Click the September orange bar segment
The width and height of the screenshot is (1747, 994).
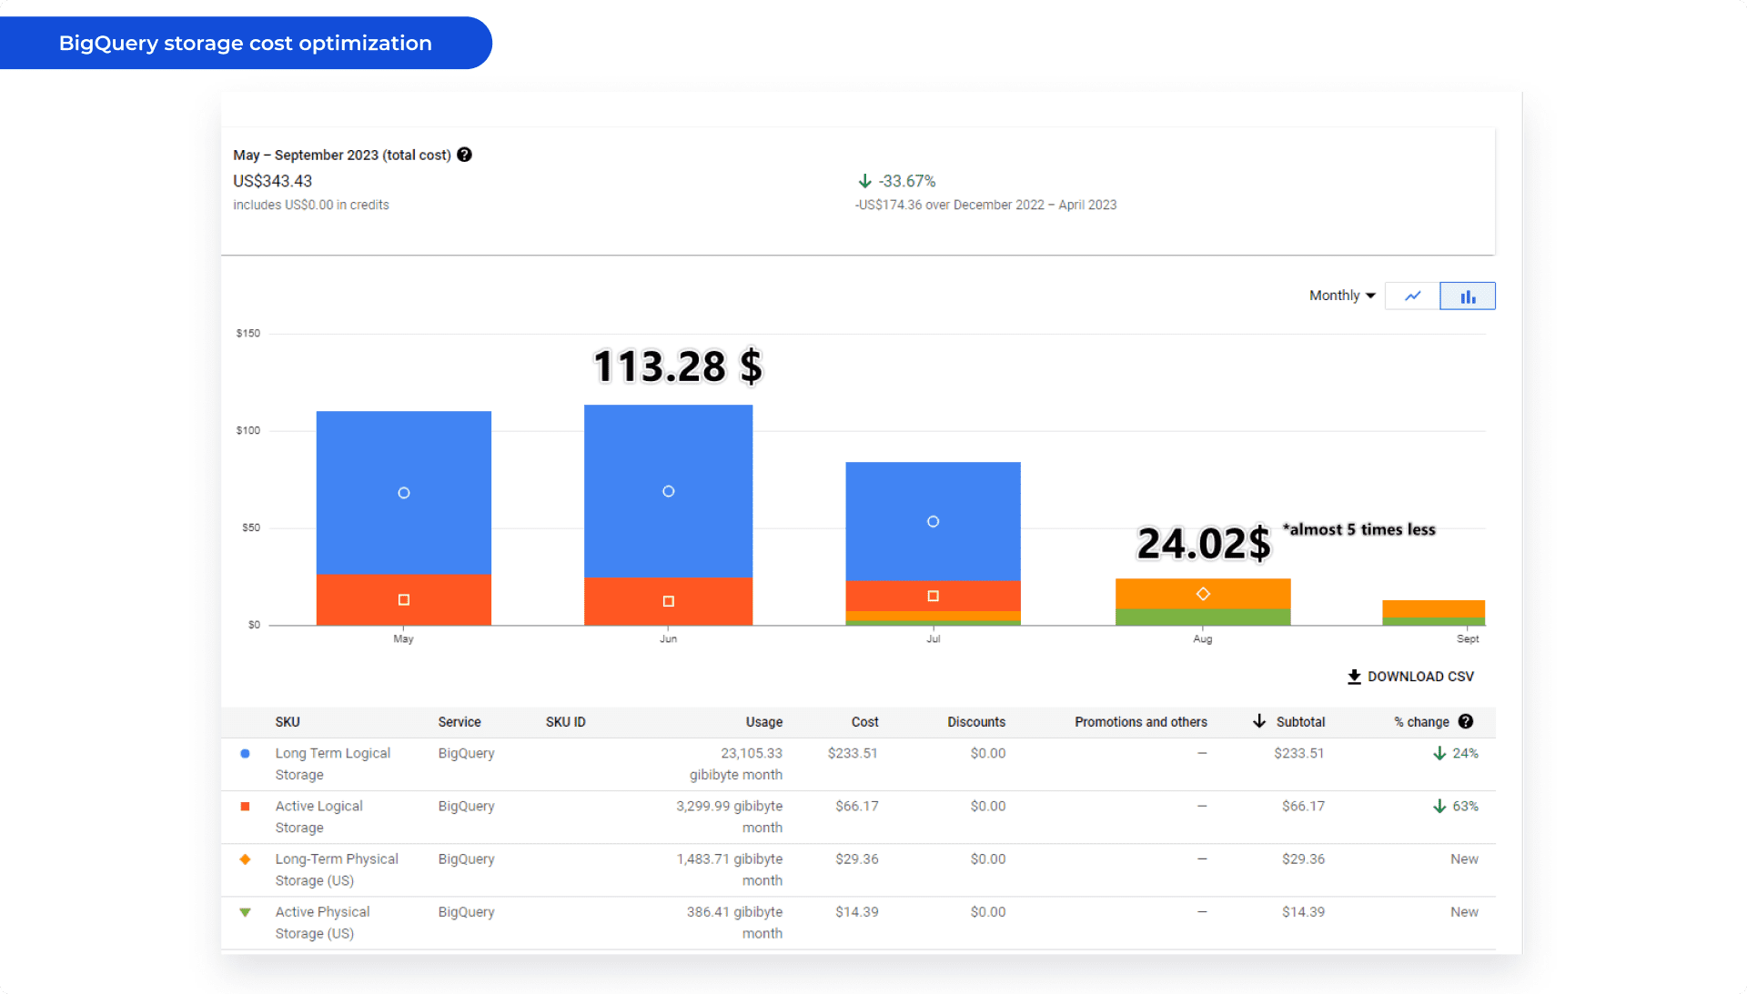[1433, 608]
